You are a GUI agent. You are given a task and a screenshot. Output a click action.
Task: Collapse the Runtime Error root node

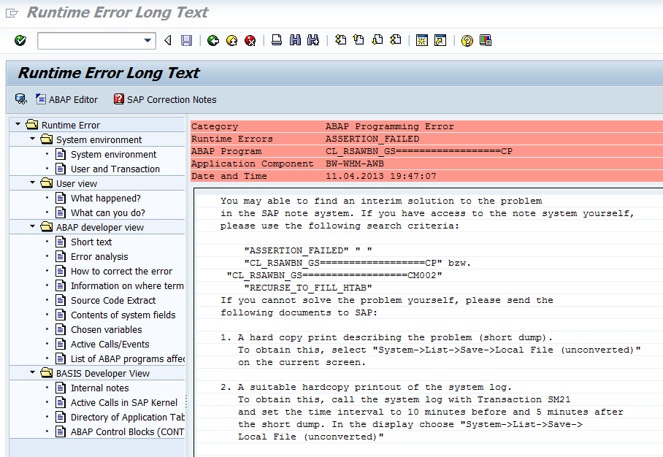(x=18, y=124)
